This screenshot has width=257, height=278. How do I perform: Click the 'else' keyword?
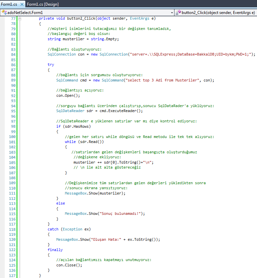coord(61,204)
